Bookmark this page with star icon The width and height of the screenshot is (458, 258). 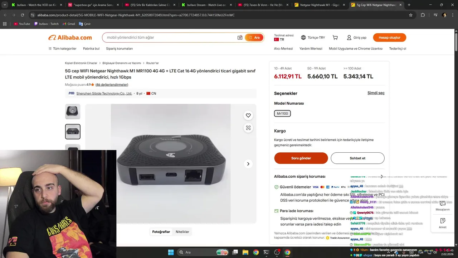(411, 15)
